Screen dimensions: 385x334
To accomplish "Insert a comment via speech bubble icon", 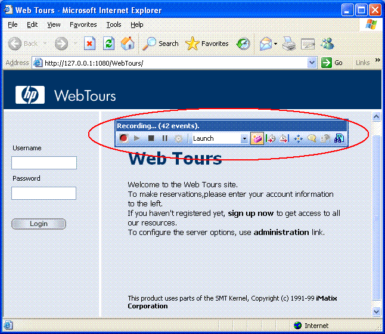I will pos(312,138).
